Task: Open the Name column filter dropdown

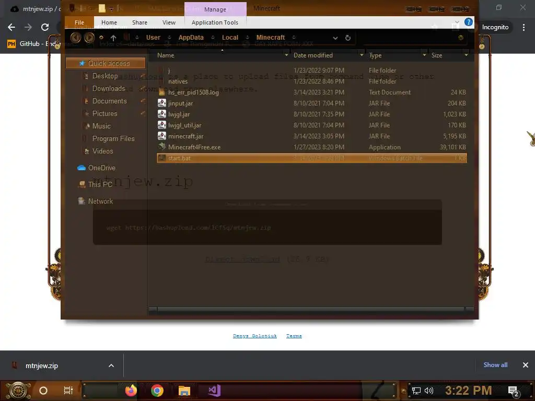Action: pos(286,55)
